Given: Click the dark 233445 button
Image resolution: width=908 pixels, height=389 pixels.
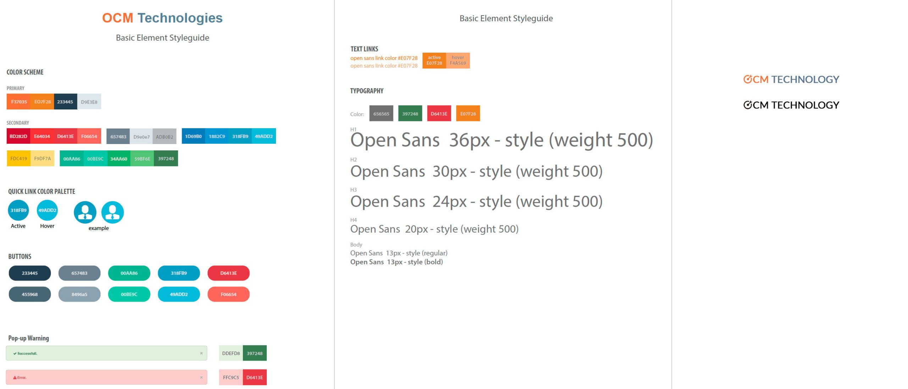Looking at the screenshot, I should (30, 273).
